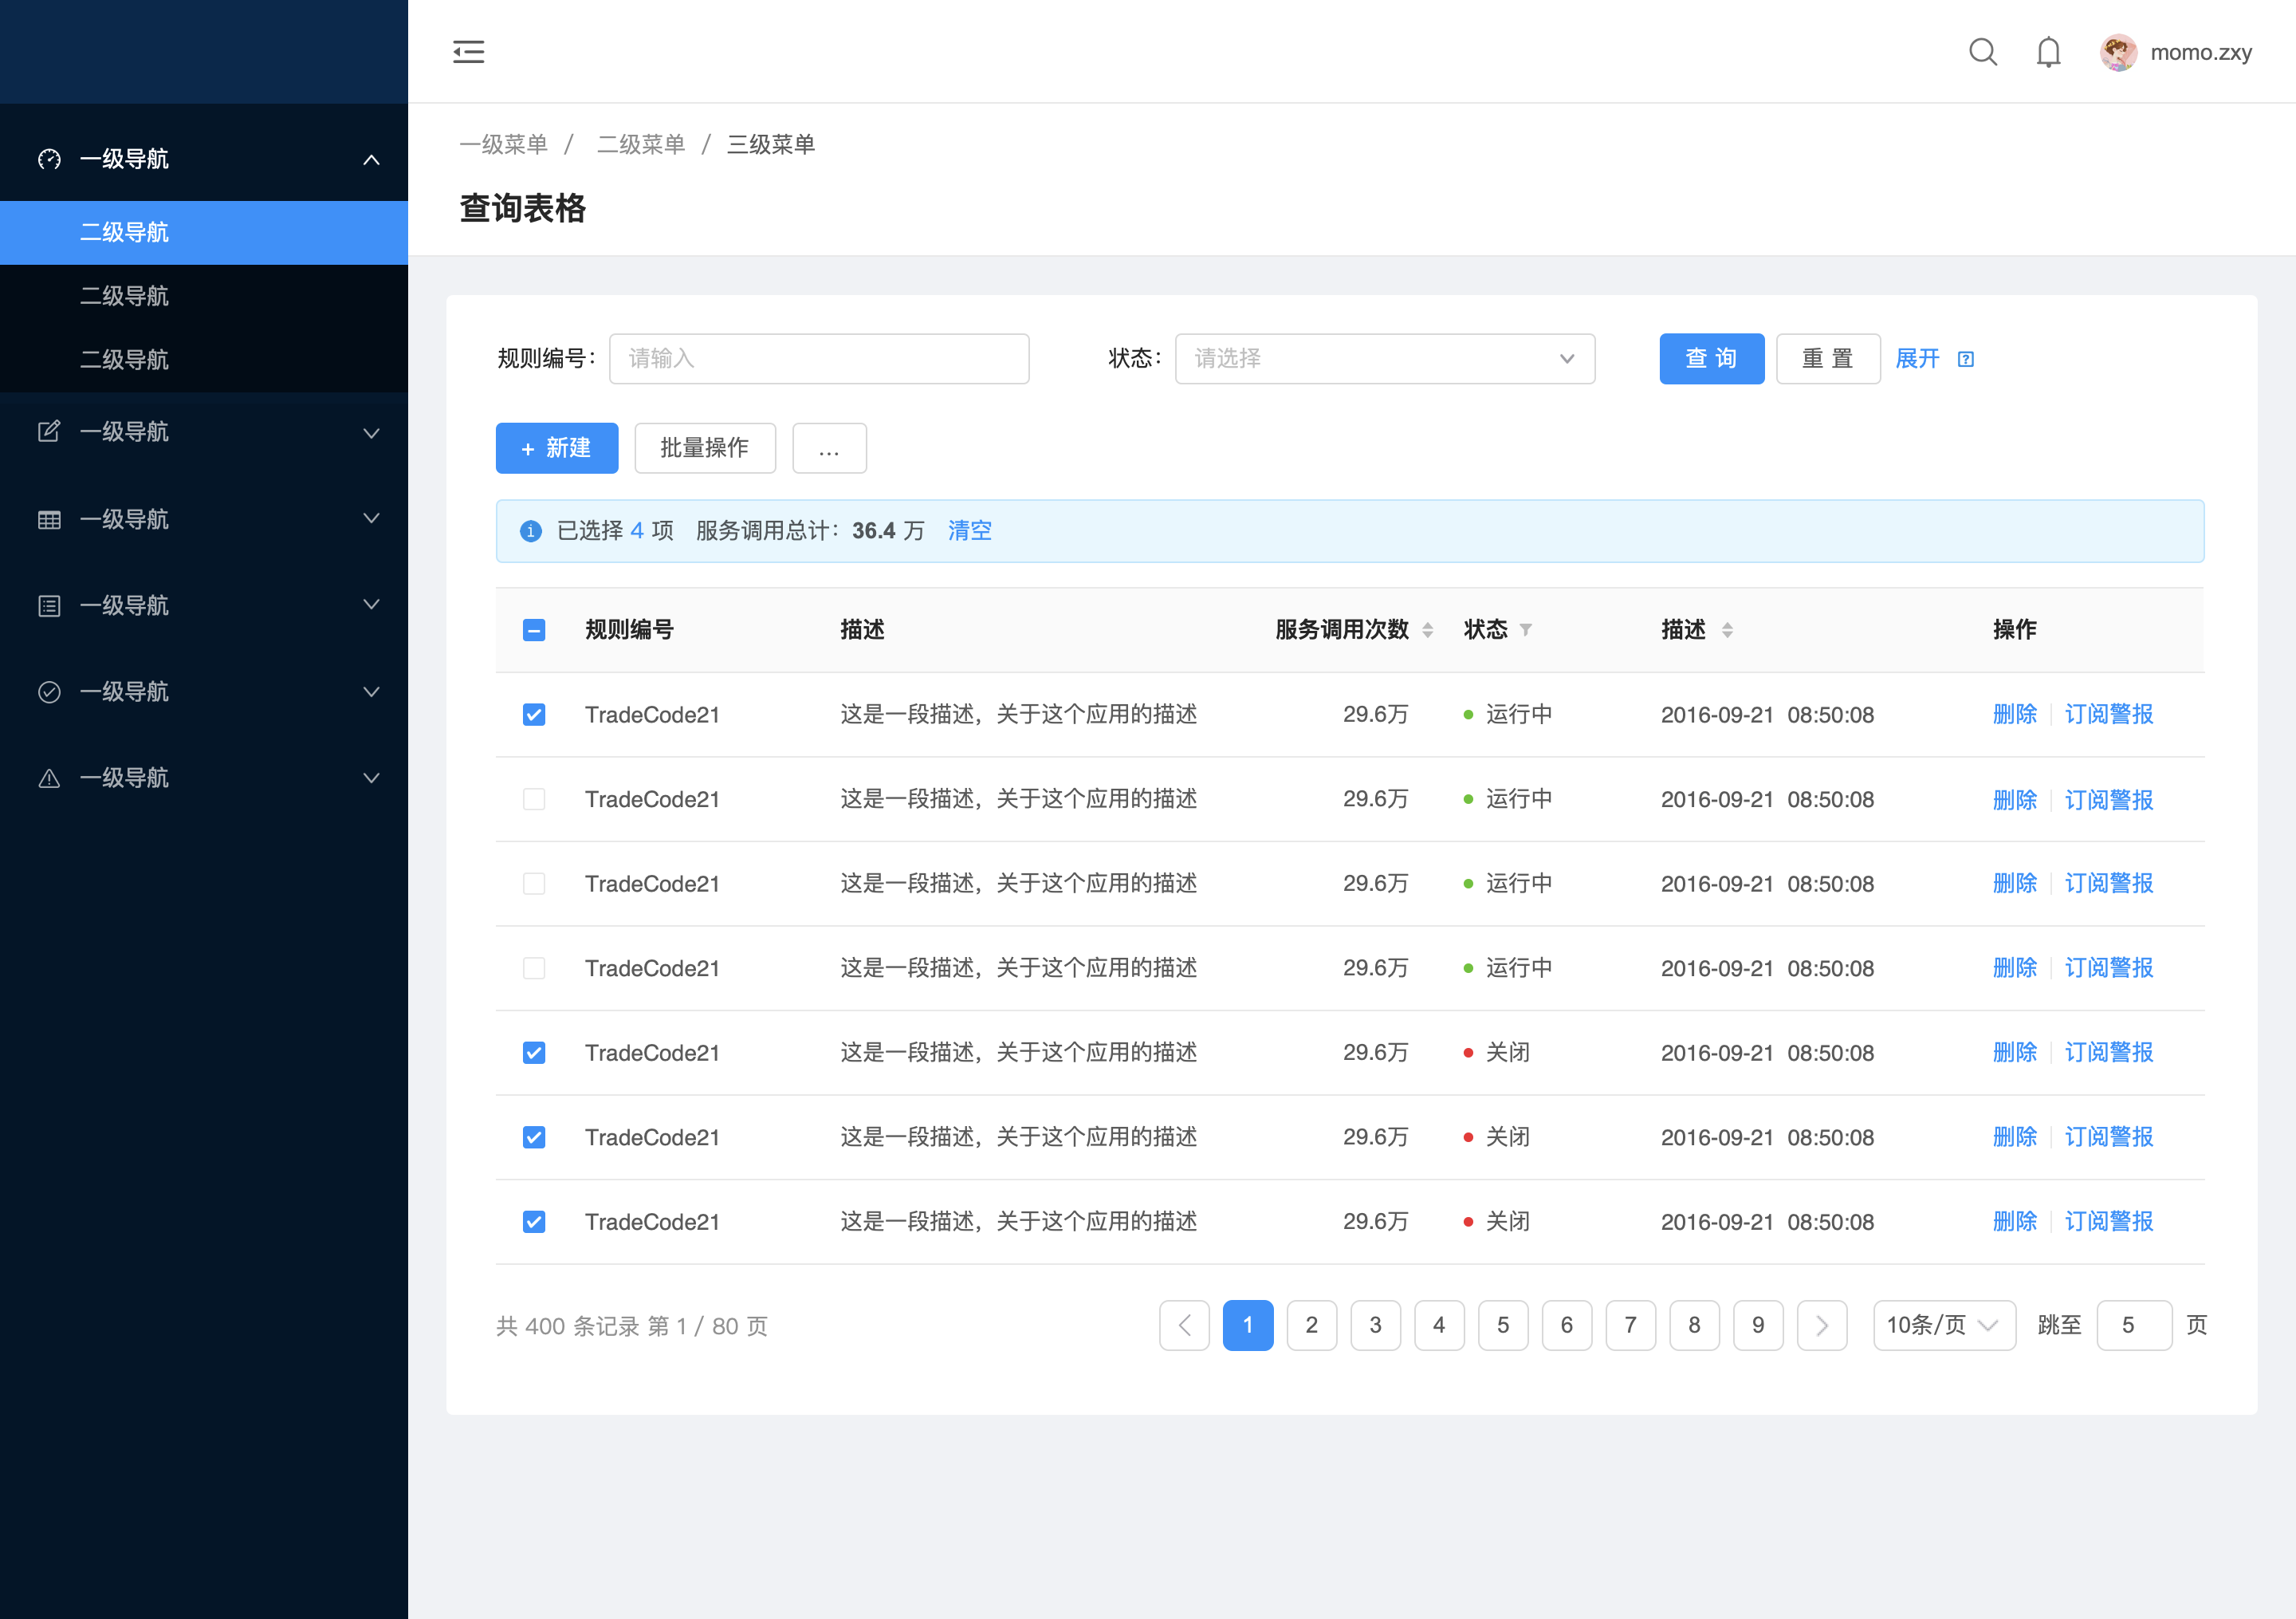Viewport: 2296px width, 1619px height.
Task: Click the sidebar collapse menu icon
Action: point(468,52)
